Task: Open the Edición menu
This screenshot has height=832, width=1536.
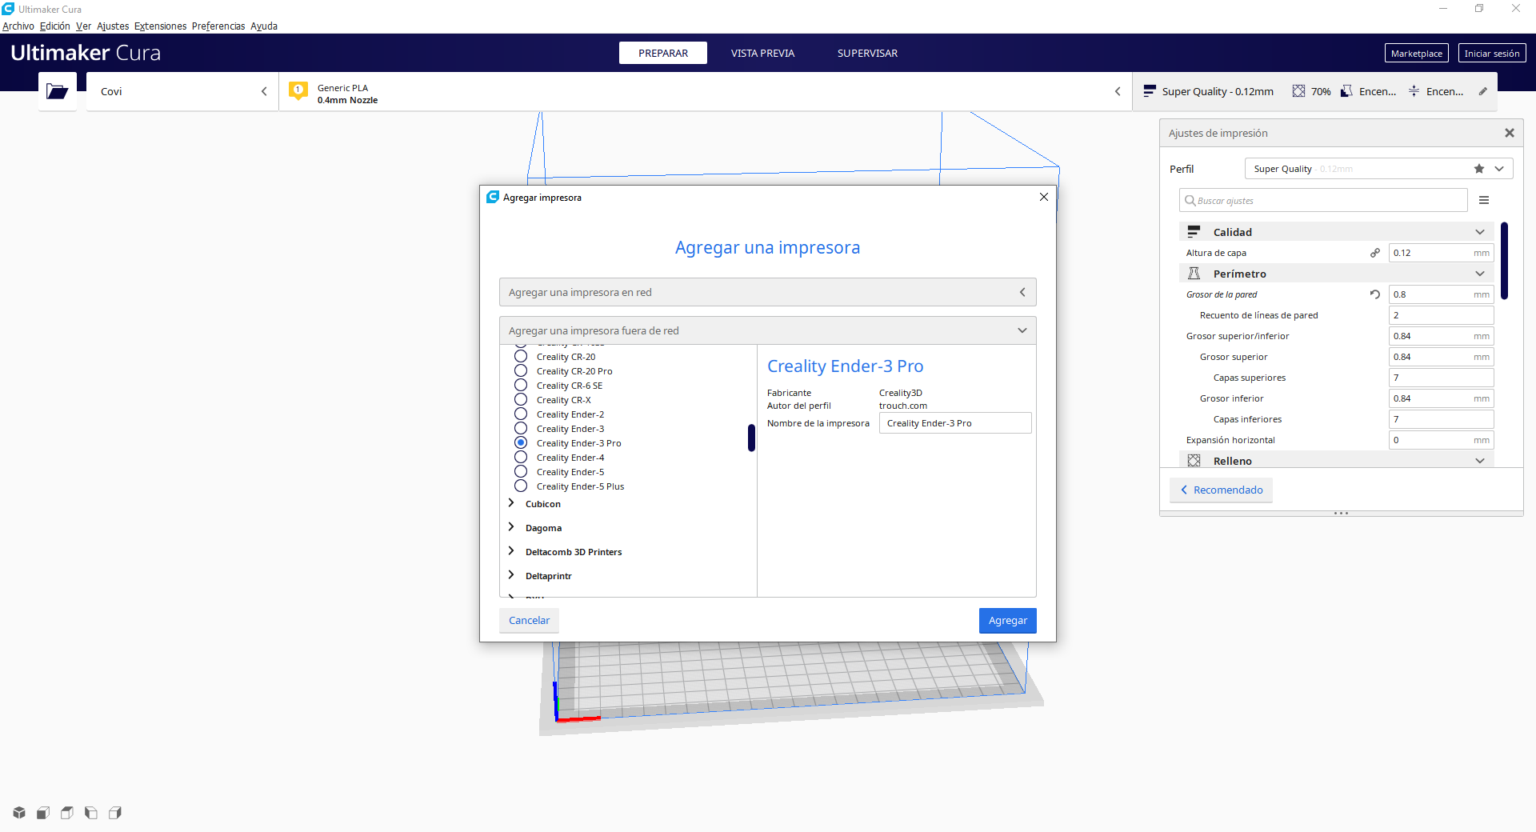Action: (x=54, y=26)
